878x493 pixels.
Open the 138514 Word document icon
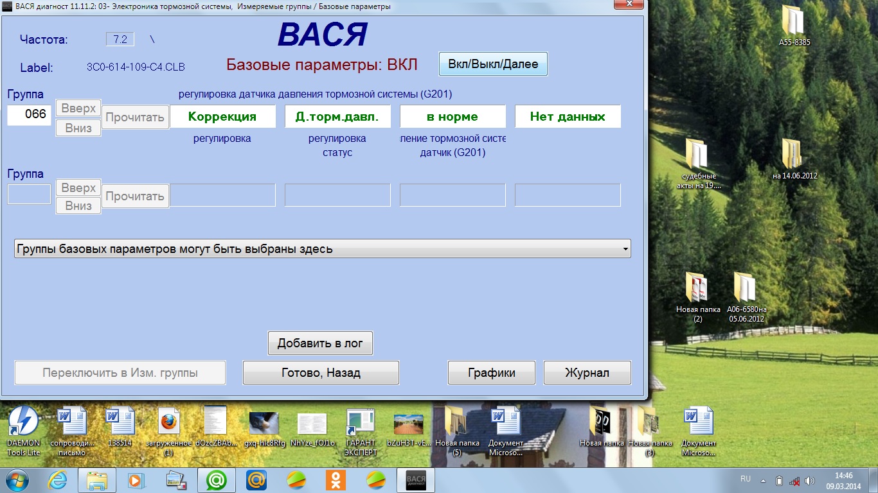(120, 422)
